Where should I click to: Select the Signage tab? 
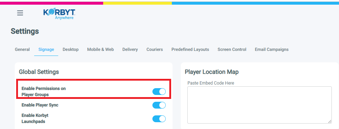point(46,49)
